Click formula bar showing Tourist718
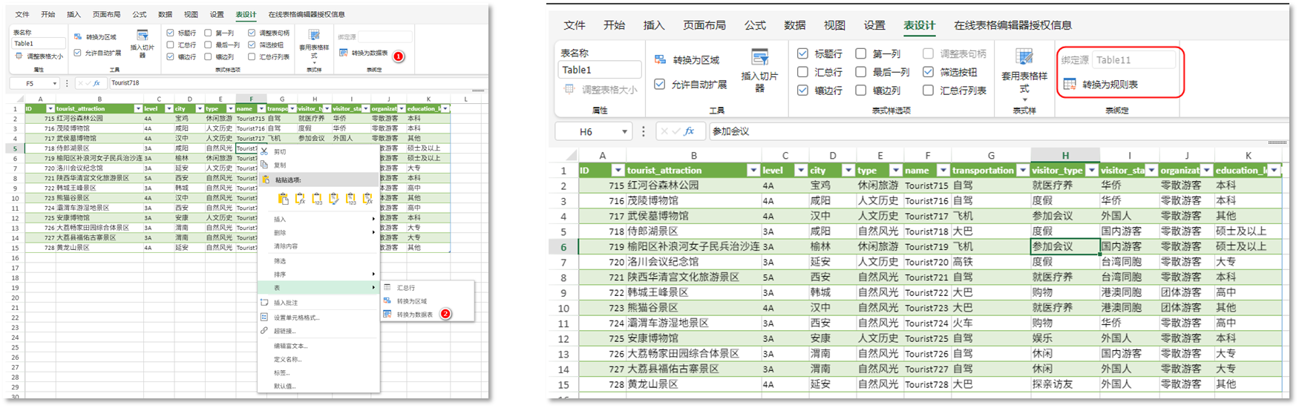Screen dimensions: 1299x408 pyautogui.click(x=297, y=83)
